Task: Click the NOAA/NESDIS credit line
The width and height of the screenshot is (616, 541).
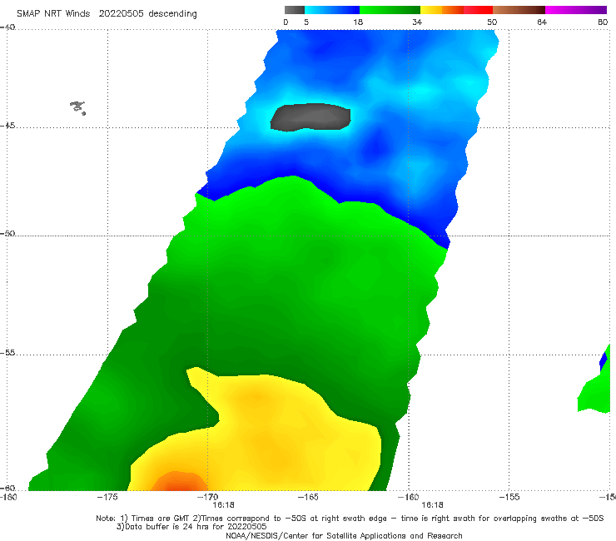Action: (x=344, y=536)
